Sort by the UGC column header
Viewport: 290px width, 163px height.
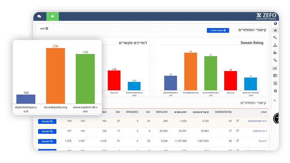pos(148,112)
